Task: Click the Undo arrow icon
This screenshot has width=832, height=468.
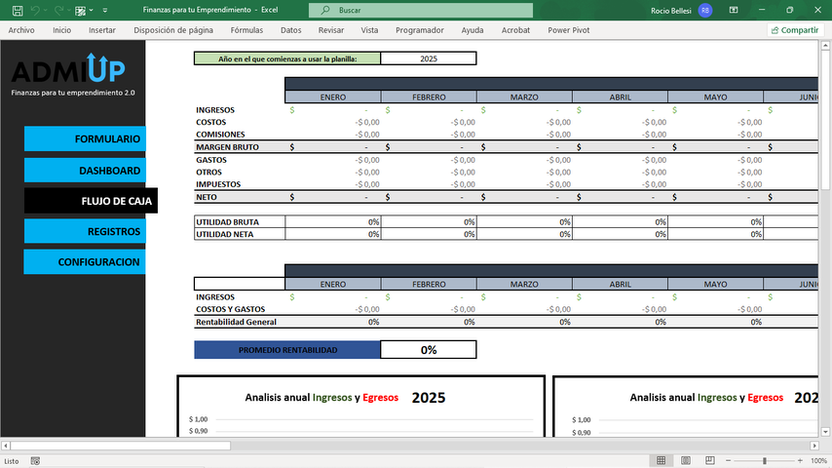Action: coord(35,10)
